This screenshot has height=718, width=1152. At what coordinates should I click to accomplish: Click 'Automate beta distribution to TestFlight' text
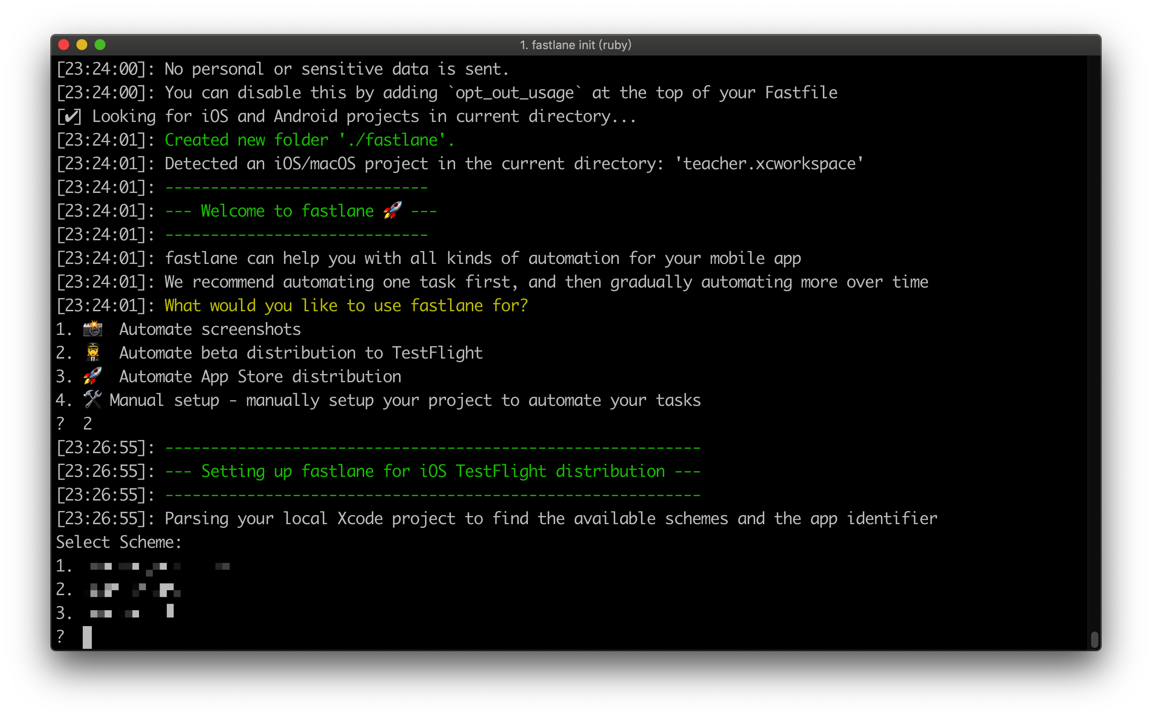point(301,353)
